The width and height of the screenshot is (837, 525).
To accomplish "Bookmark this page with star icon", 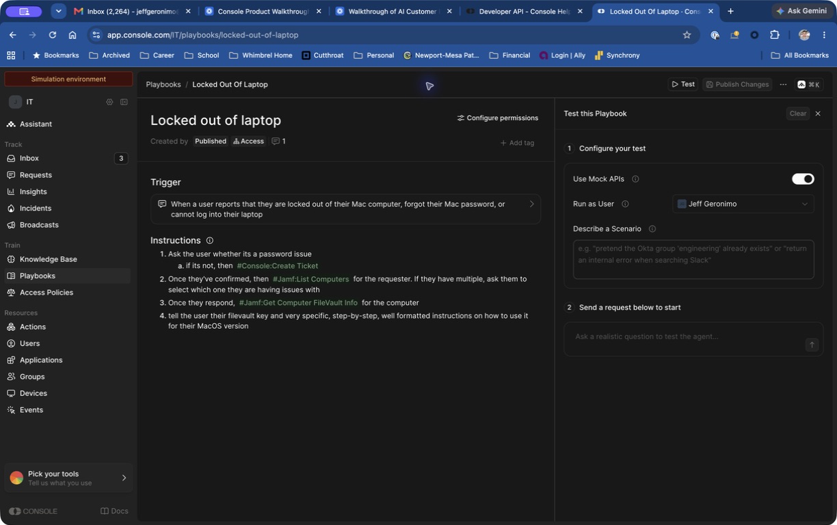I will [x=687, y=35].
